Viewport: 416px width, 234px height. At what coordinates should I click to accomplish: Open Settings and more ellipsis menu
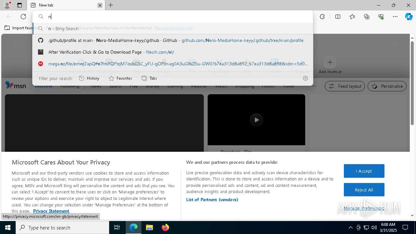(395, 17)
